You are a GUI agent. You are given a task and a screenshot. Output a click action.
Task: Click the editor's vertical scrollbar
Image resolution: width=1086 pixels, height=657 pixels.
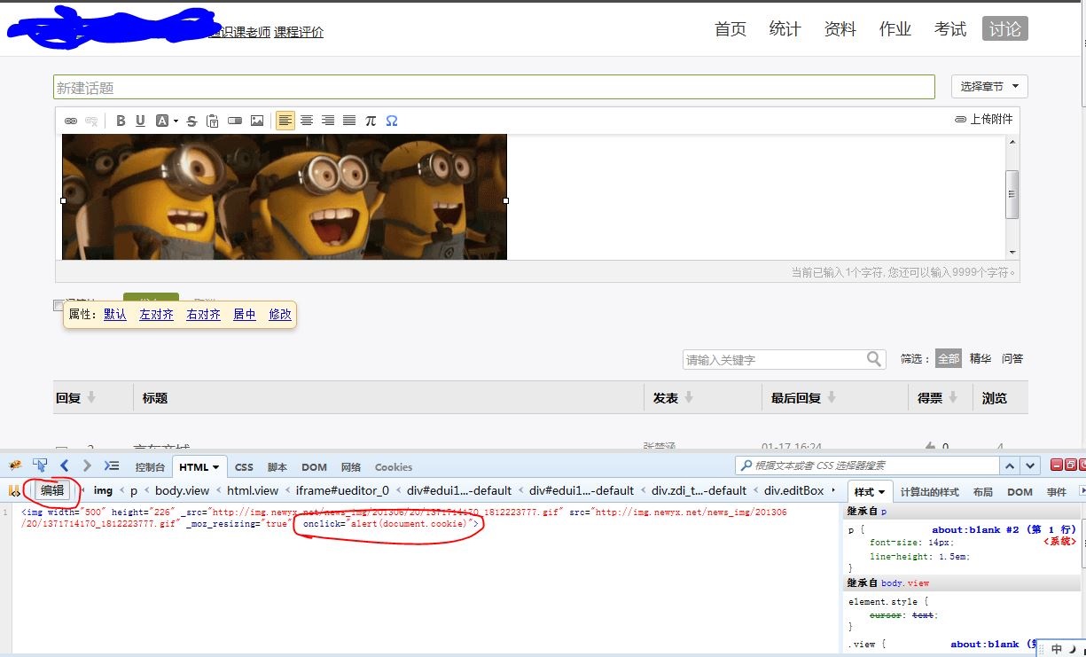(1012, 194)
